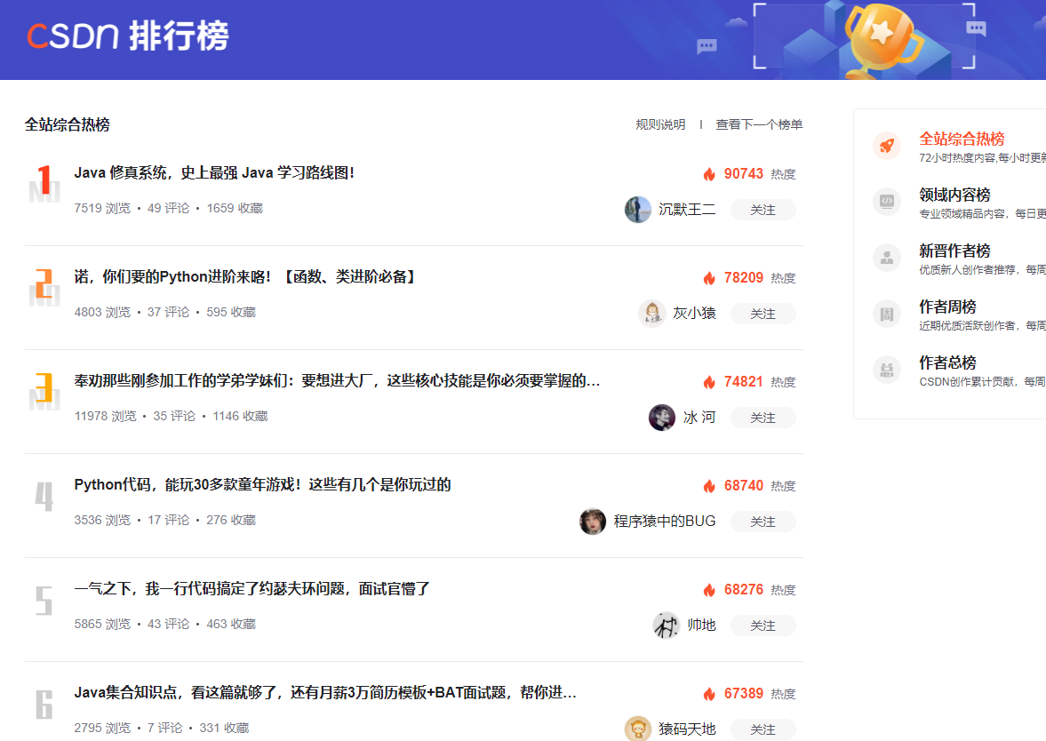Screen dimensions: 1046x741
Task: Click author name 猿码天地
Action: (687, 729)
